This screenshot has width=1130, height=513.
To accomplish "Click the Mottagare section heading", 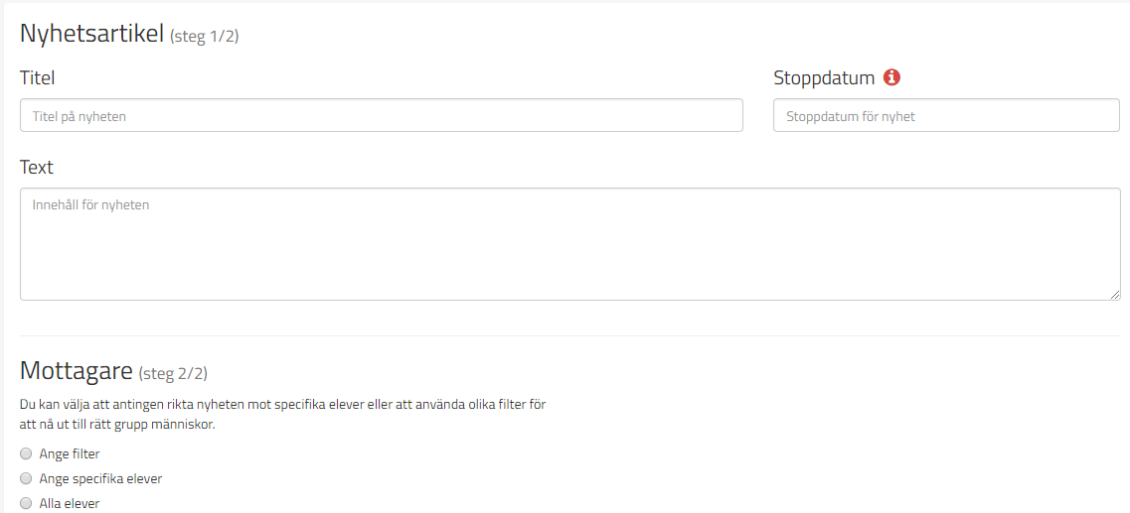I will [77, 371].
